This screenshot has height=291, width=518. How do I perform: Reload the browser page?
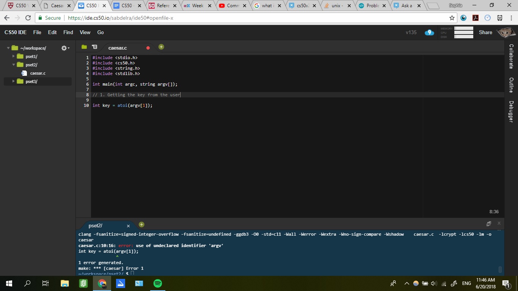click(28, 18)
